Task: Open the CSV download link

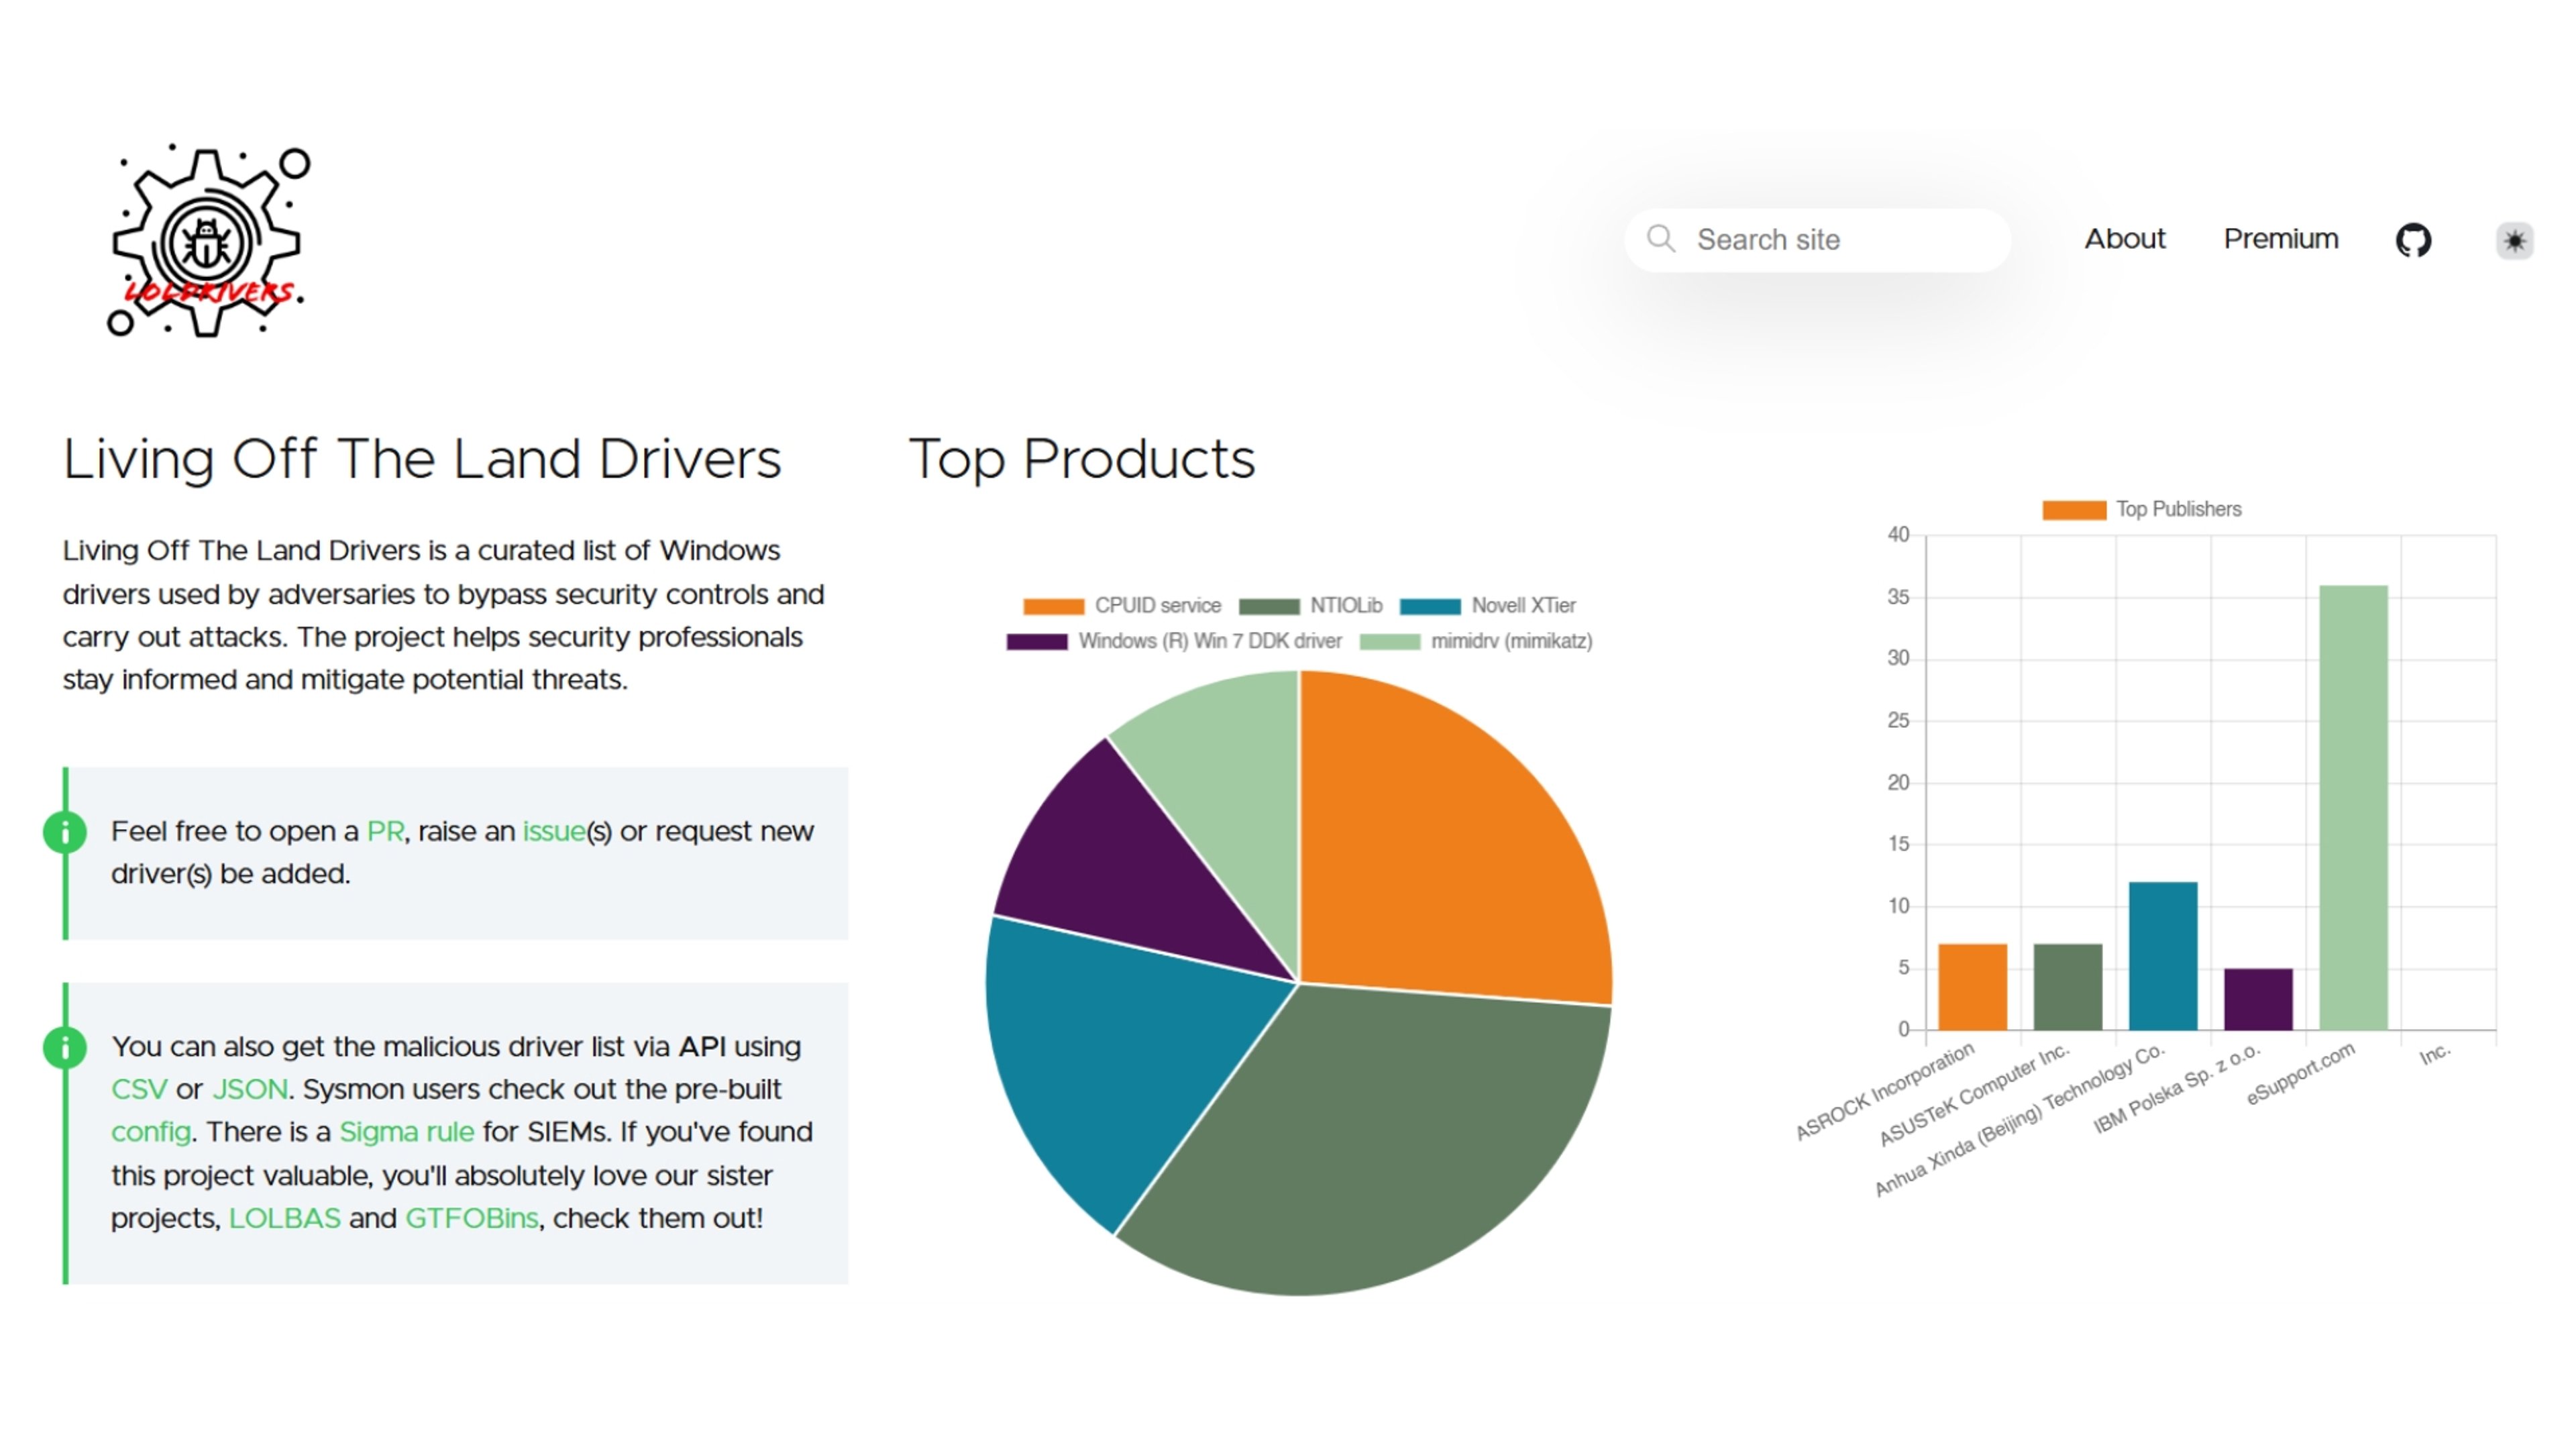Action: point(139,1089)
